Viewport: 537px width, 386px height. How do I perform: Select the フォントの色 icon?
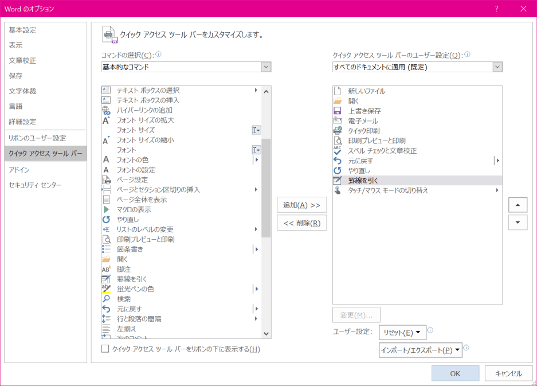(x=106, y=160)
